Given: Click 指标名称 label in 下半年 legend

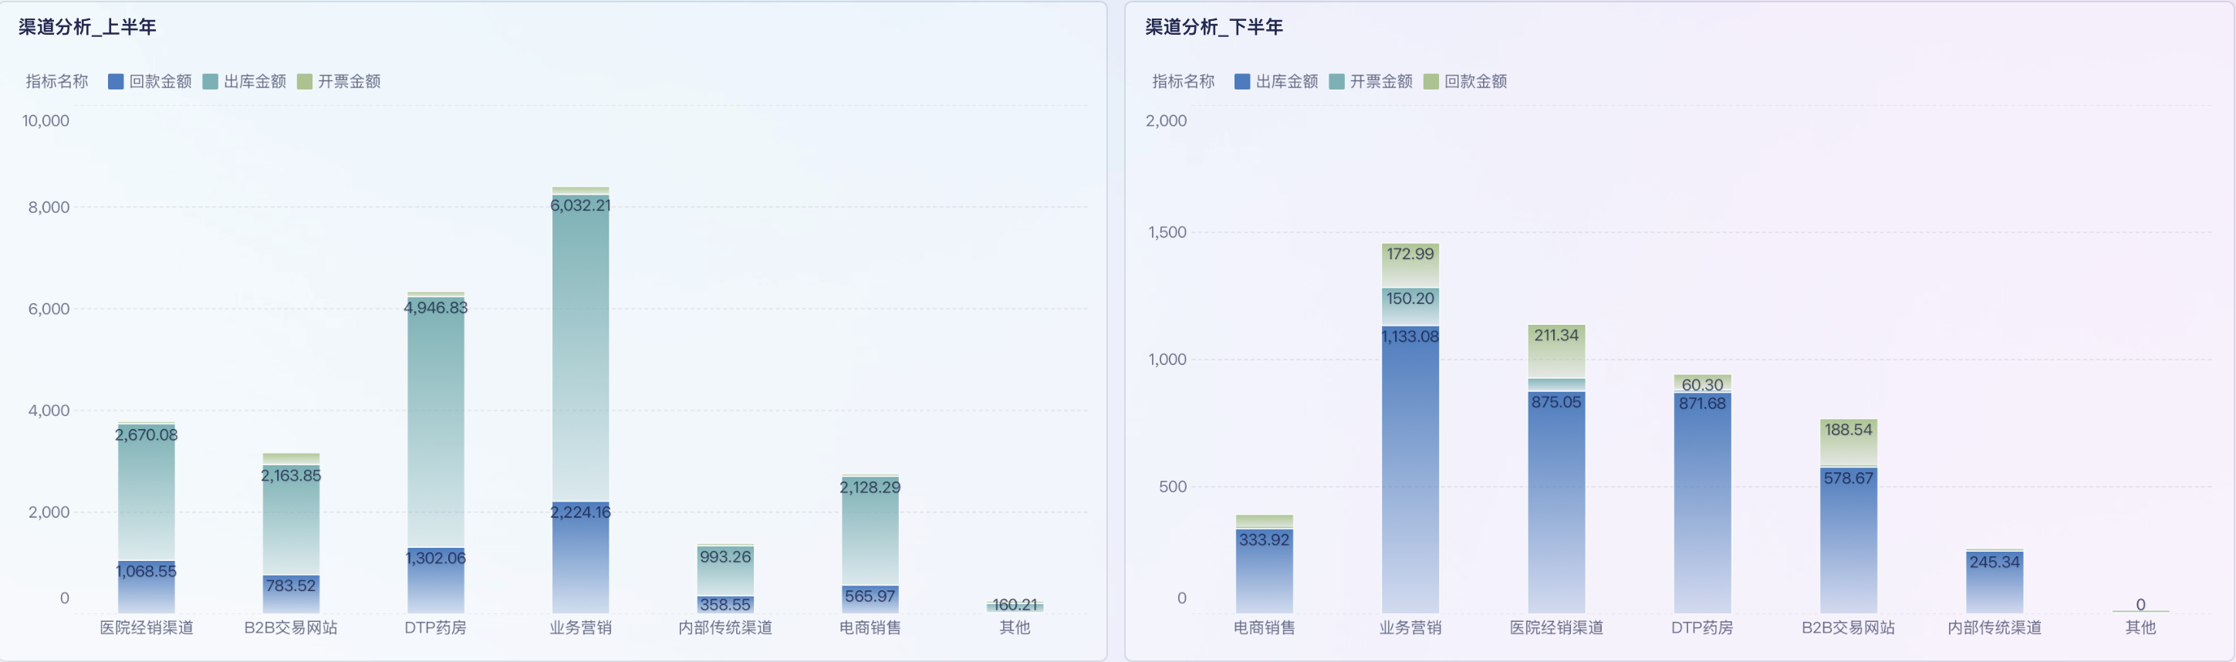Looking at the screenshot, I should [x=1183, y=82].
